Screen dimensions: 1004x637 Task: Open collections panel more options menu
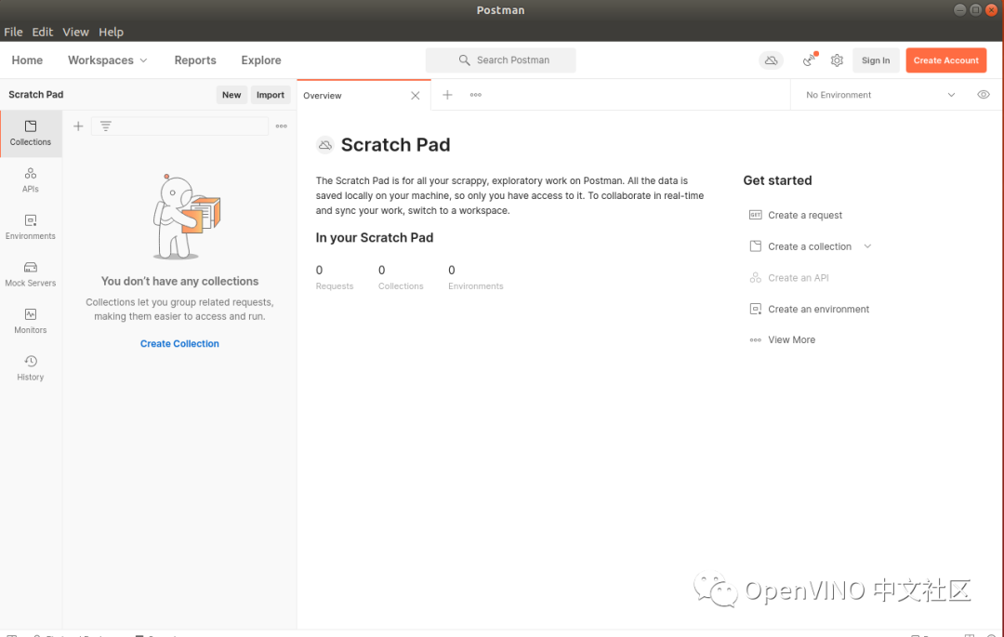tap(281, 126)
